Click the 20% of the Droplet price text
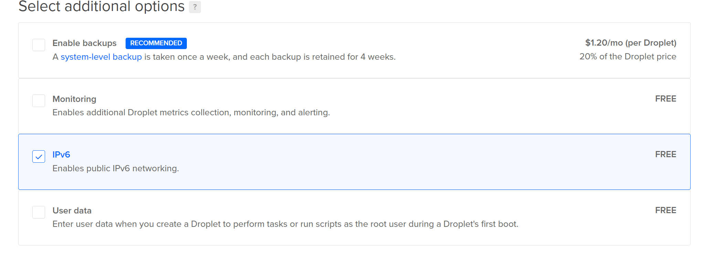The width and height of the screenshot is (723, 255). [x=628, y=57]
